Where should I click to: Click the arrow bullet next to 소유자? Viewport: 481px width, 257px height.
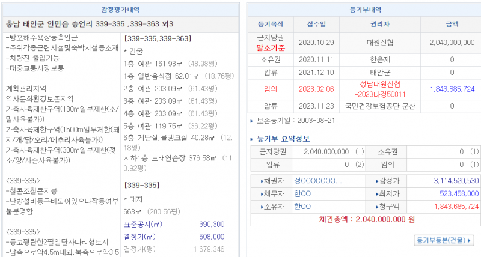261,207
